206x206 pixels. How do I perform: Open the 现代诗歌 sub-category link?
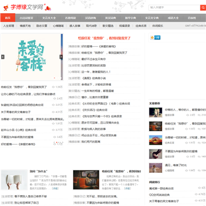[92, 26]
